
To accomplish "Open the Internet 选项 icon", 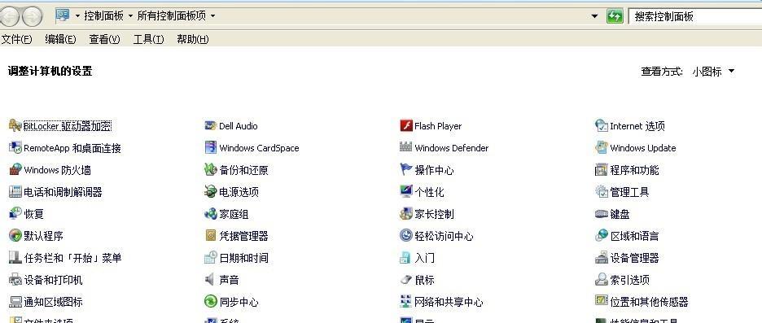I will (x=601, y=126).
